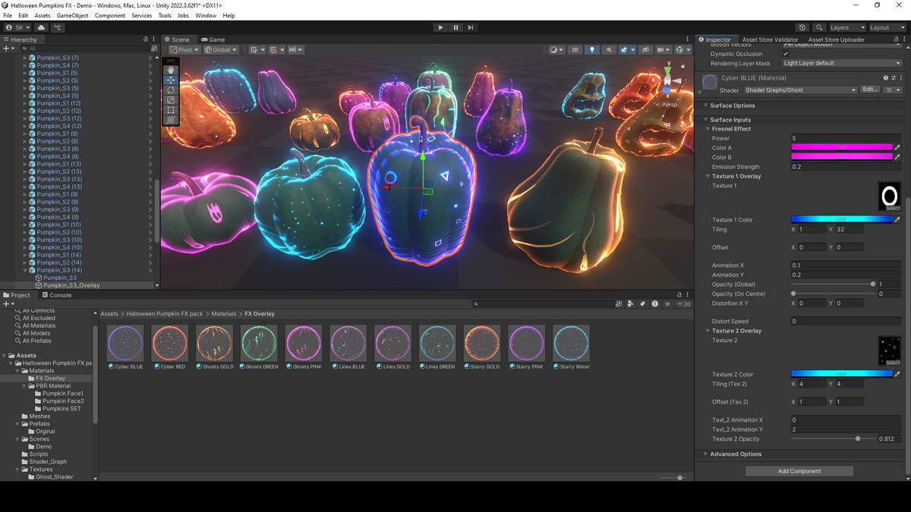The height and width of the screenshot is (512, 911).
Task: Adjust the Opacity (Global) slider
Action: pos(833,284)
